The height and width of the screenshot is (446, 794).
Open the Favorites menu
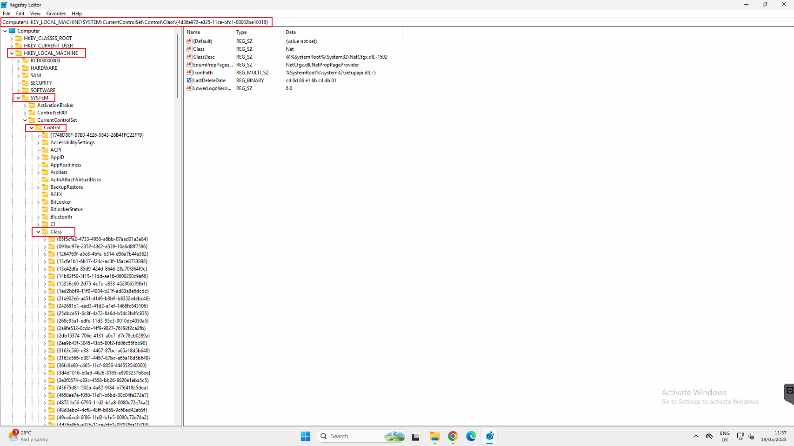click(56, 13)
